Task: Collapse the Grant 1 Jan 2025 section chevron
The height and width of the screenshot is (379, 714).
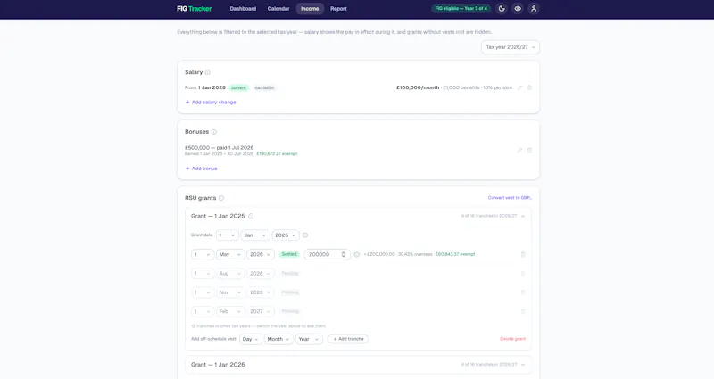Action: click(523, 216)
